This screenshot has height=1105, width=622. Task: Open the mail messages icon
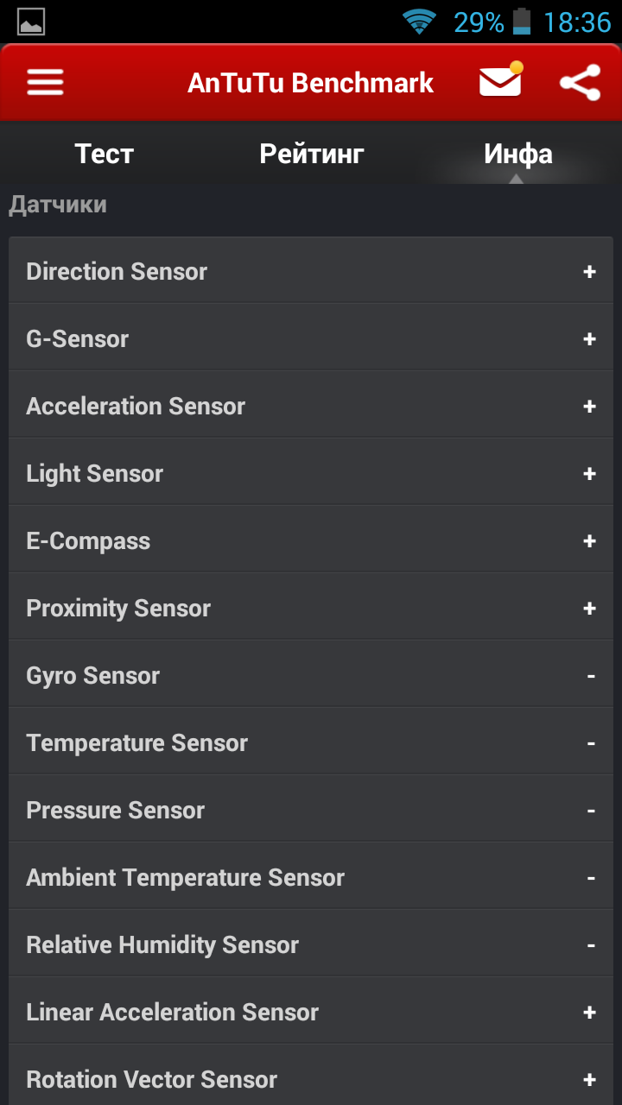(501, 81)
